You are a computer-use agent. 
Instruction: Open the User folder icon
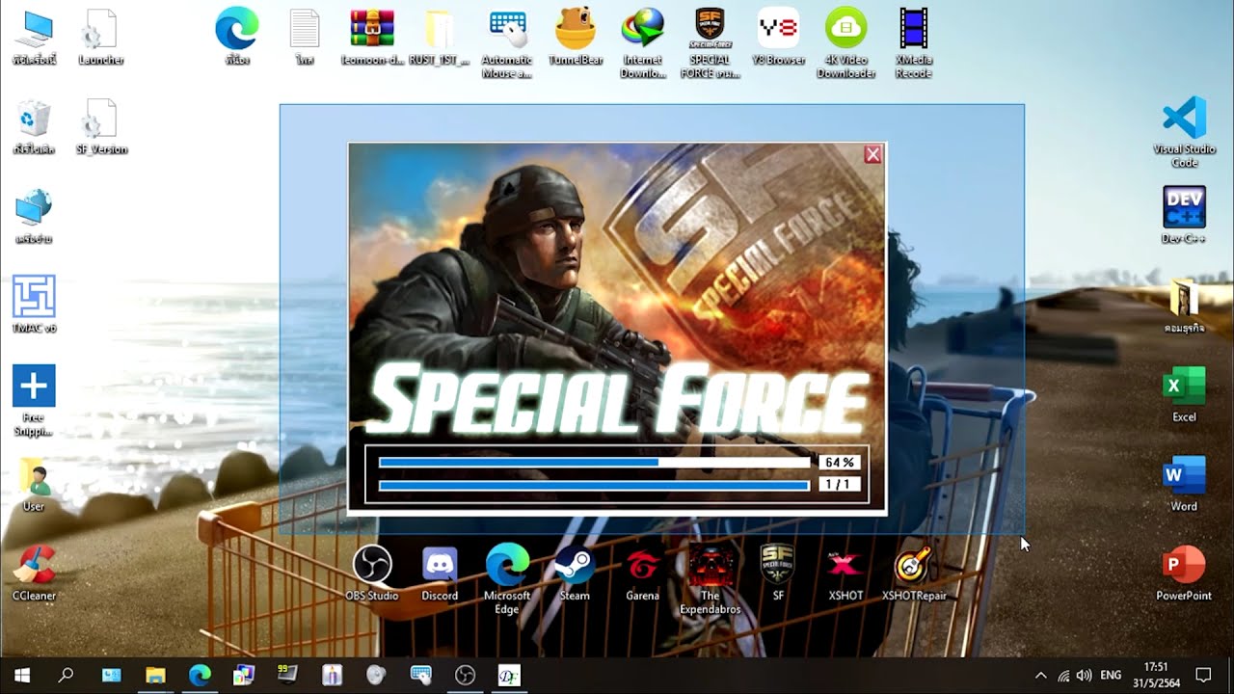[x=34, y=483]
